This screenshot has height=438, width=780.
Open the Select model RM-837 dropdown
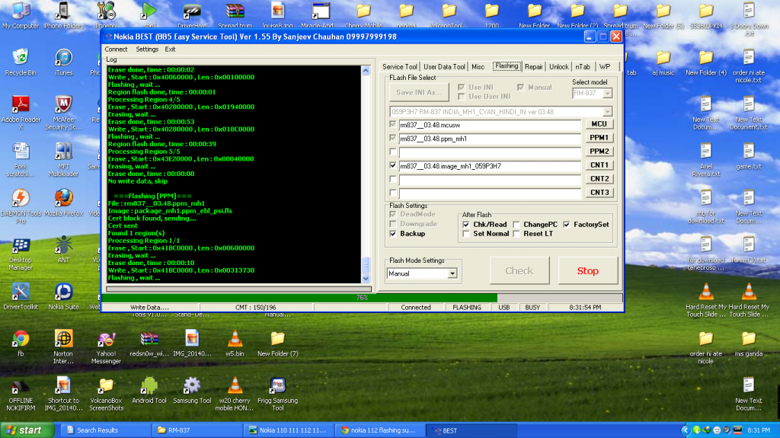(x=607, y=93)
